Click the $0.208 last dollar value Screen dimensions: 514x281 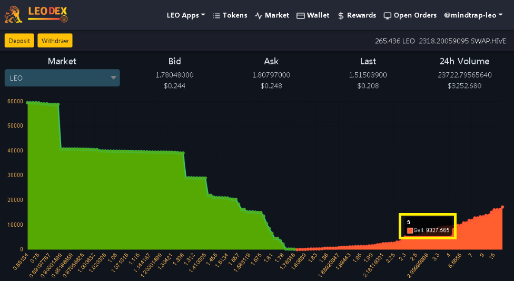click(368, 86)
